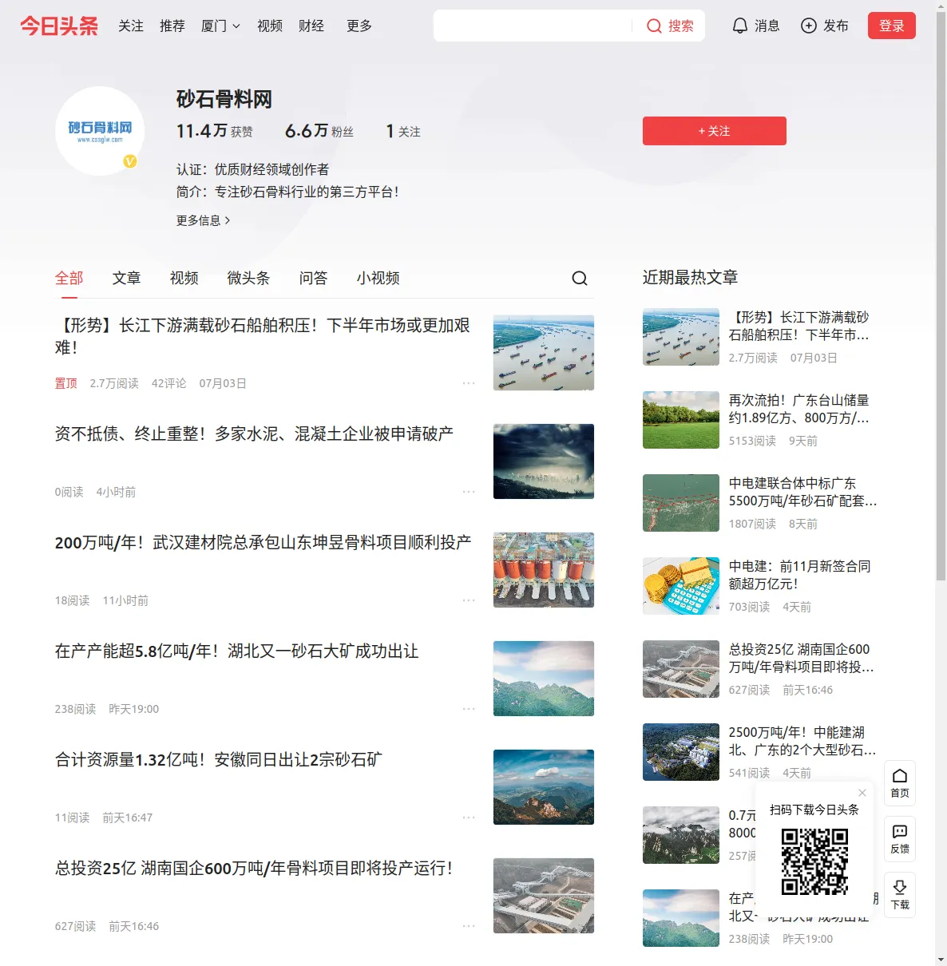The image size is (947, 966).
Task: Open 推荐 in the top navigation
Action: coord(172,26)
